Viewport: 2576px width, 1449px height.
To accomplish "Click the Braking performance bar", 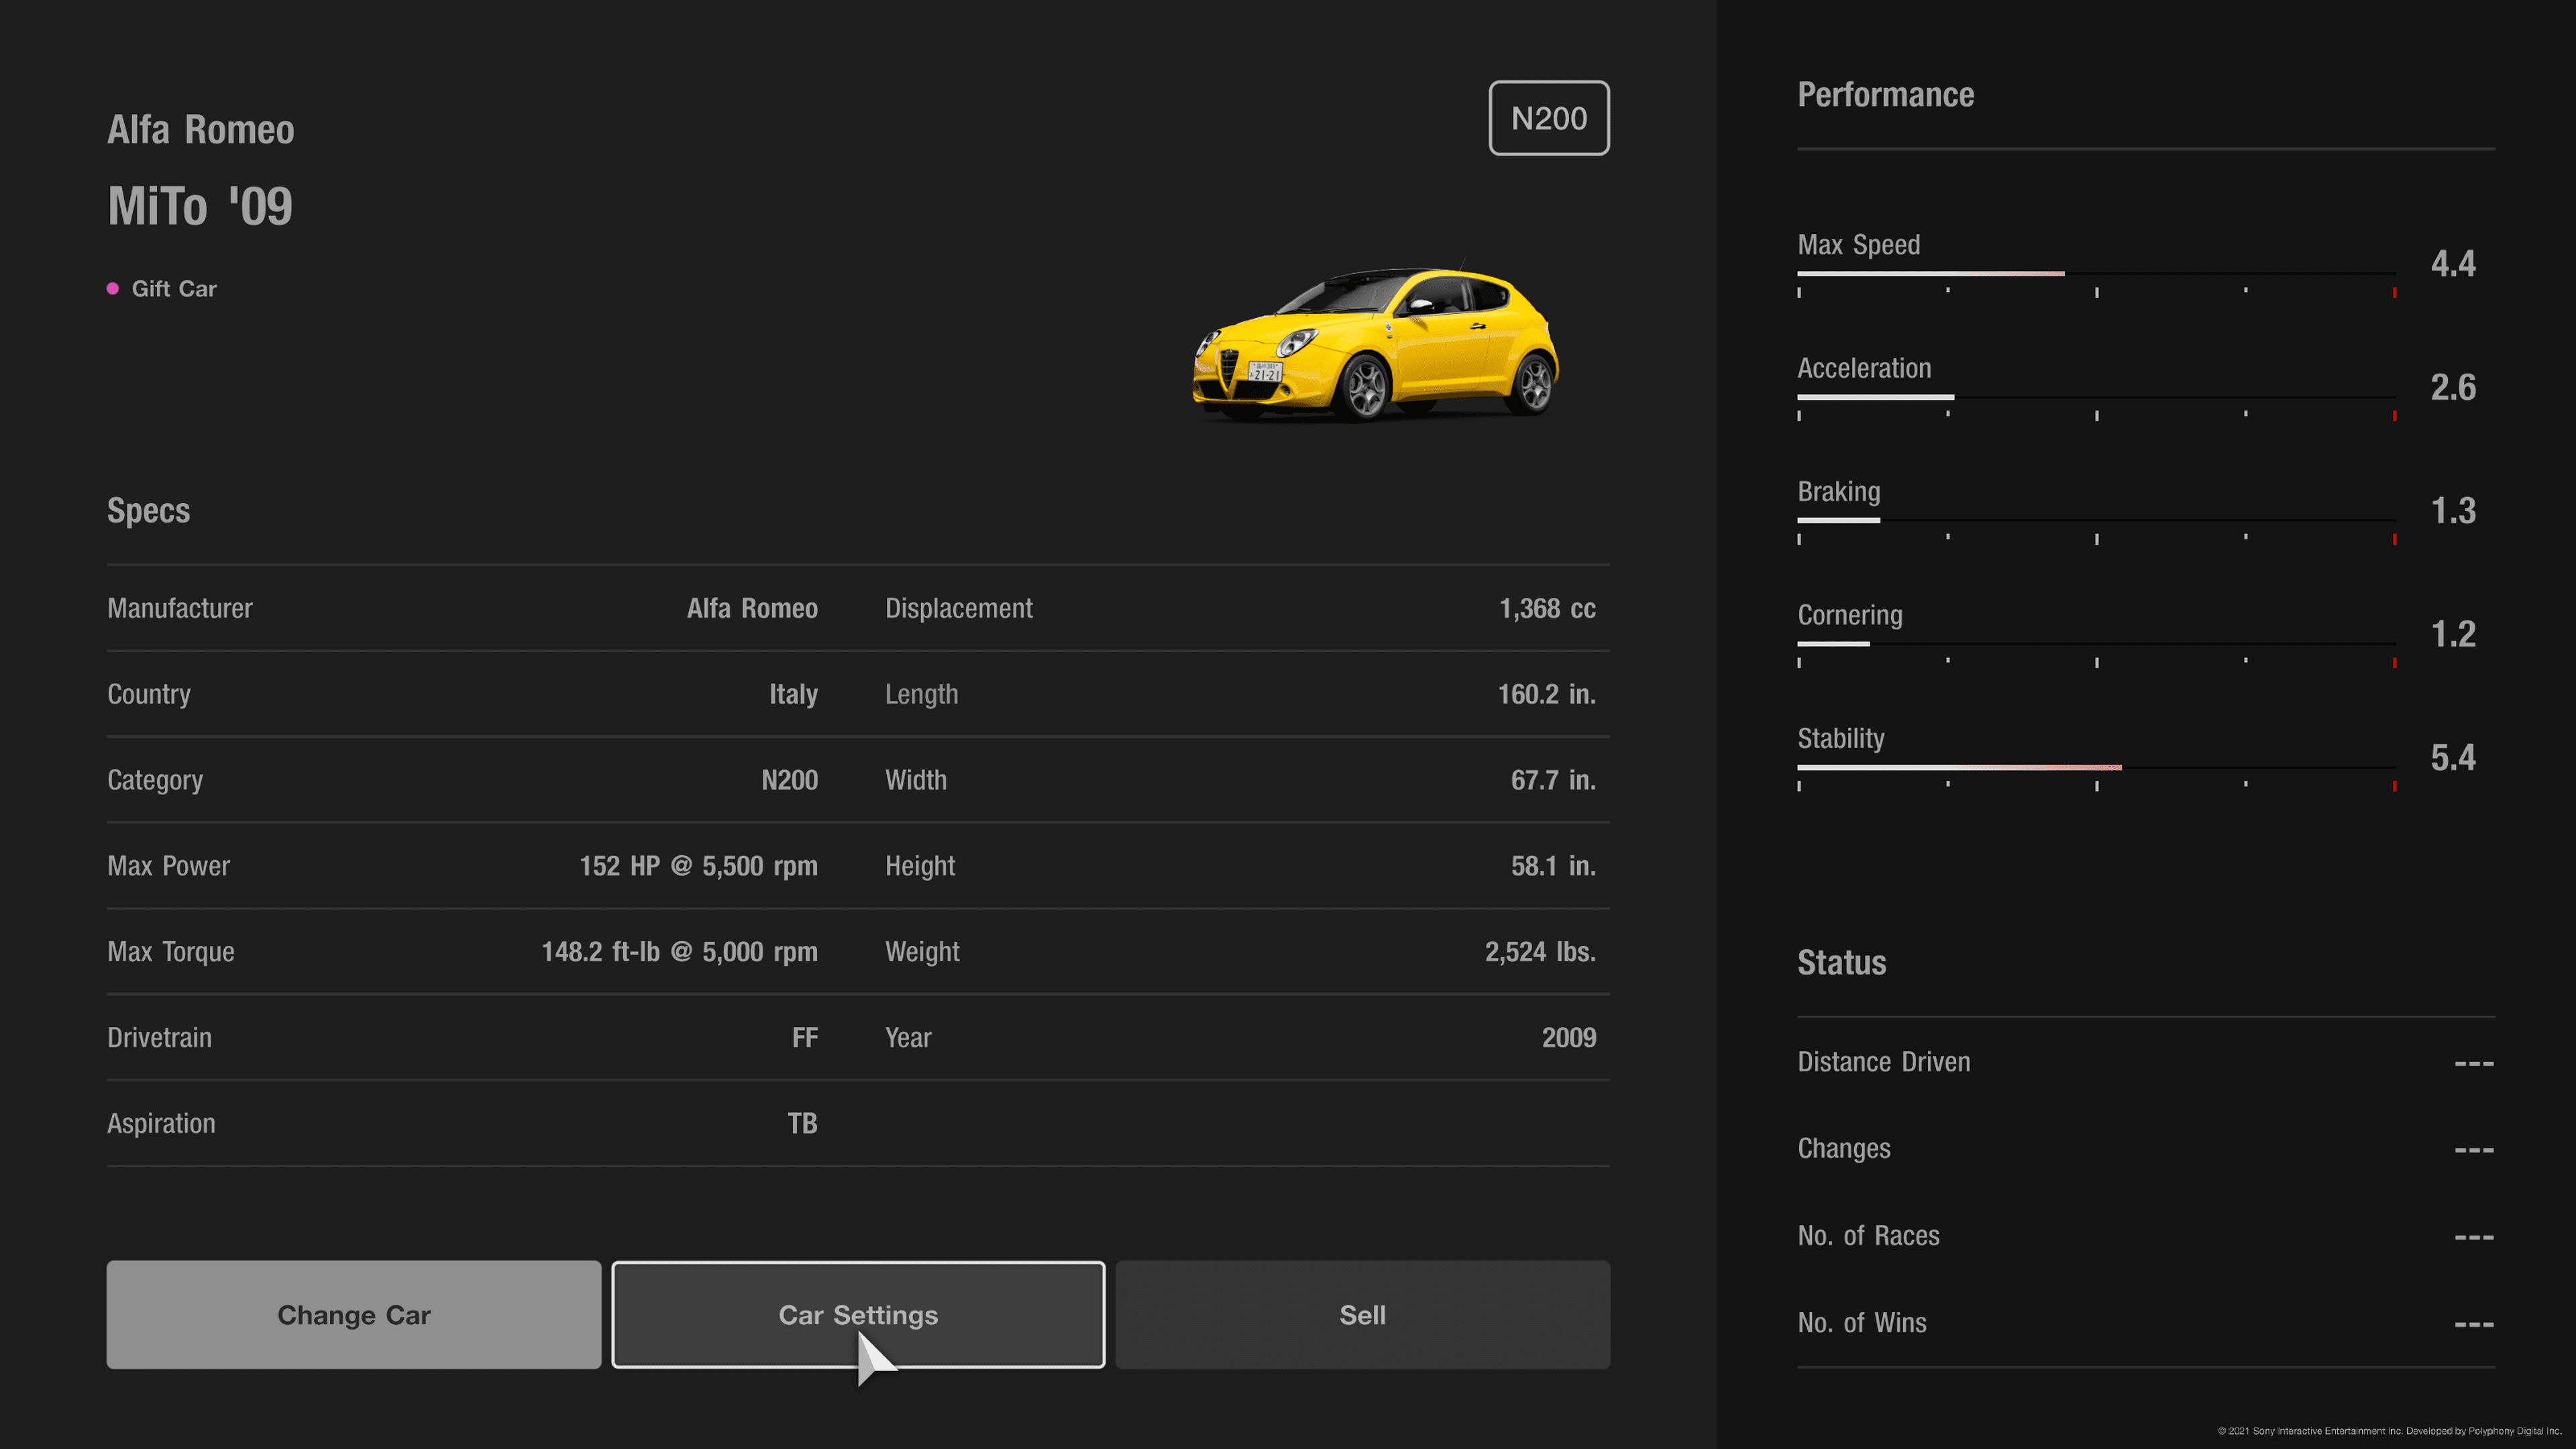I will [2096, 520].
